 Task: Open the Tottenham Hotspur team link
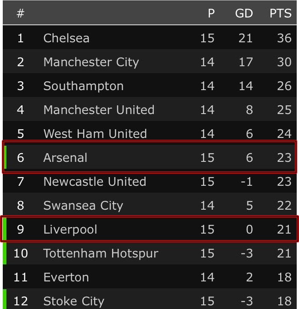101,253
